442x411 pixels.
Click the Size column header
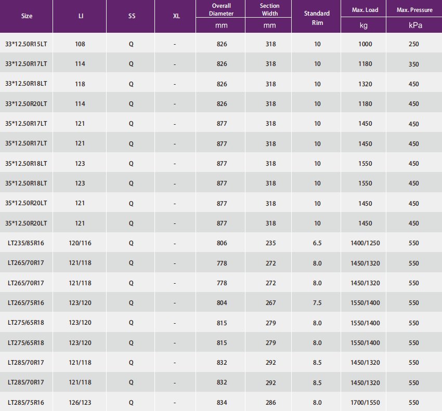(x=27, y=16)
